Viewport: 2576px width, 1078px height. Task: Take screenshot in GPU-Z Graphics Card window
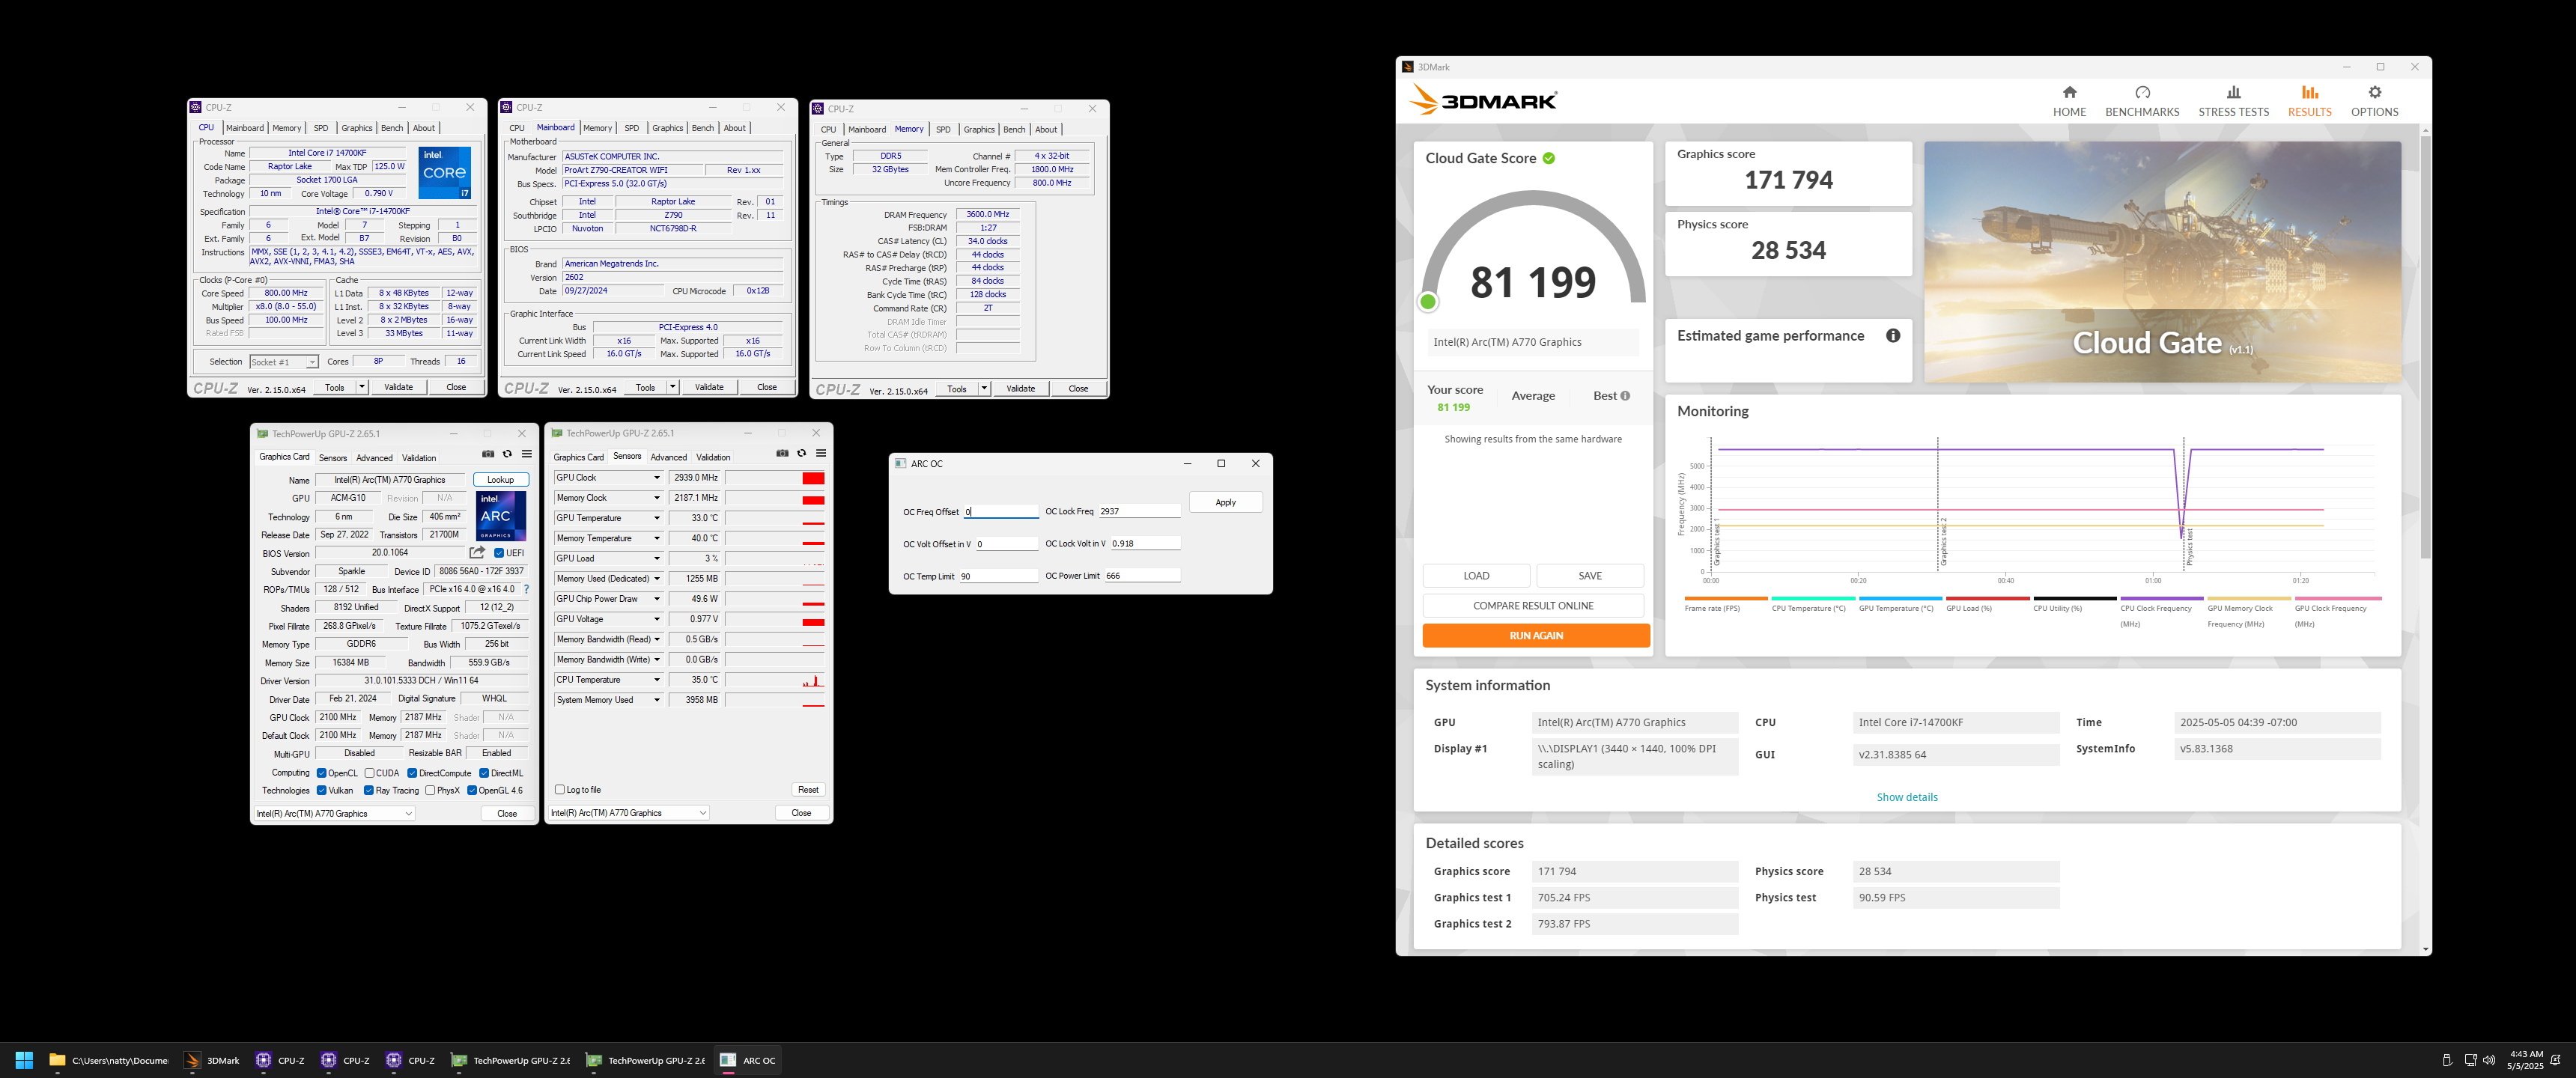[x=488, y=454]
